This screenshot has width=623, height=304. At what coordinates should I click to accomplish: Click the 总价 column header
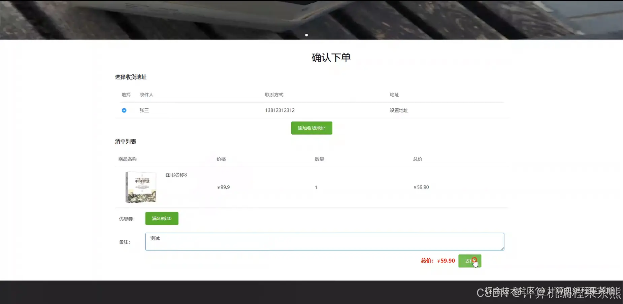417,159
